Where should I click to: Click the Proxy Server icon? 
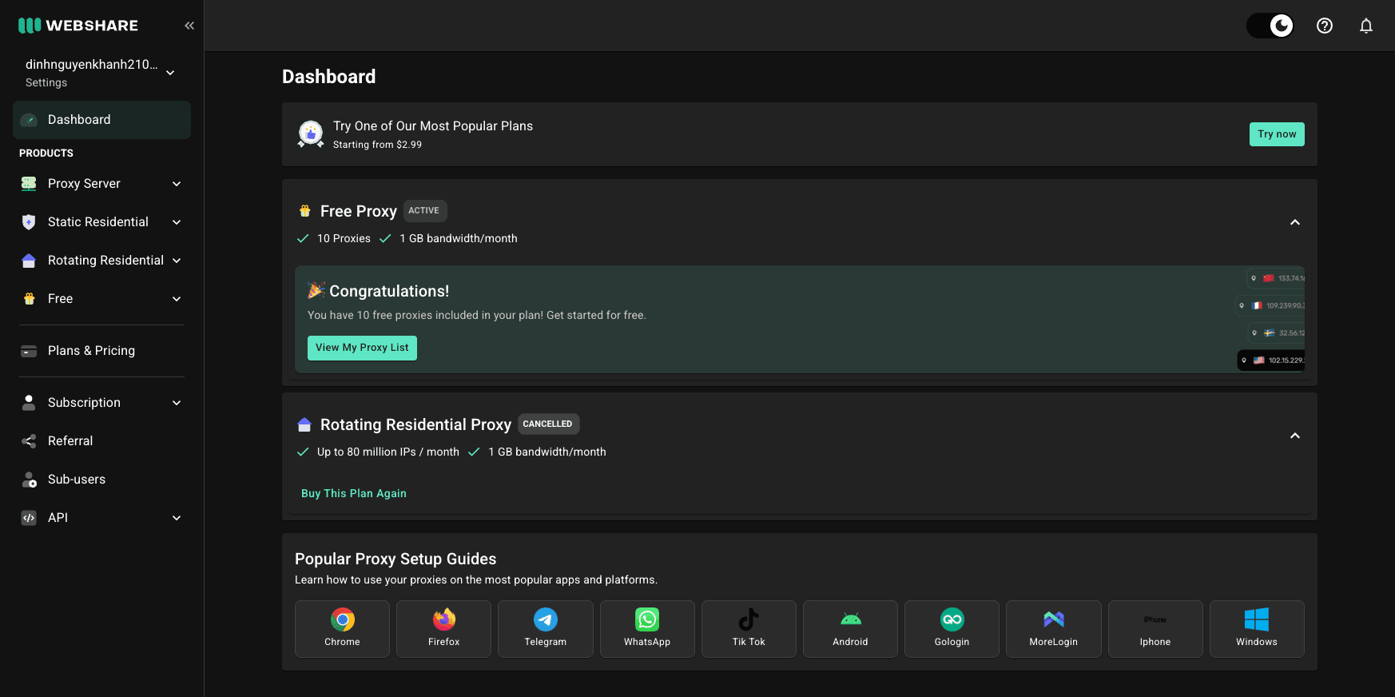click(29, 184)
